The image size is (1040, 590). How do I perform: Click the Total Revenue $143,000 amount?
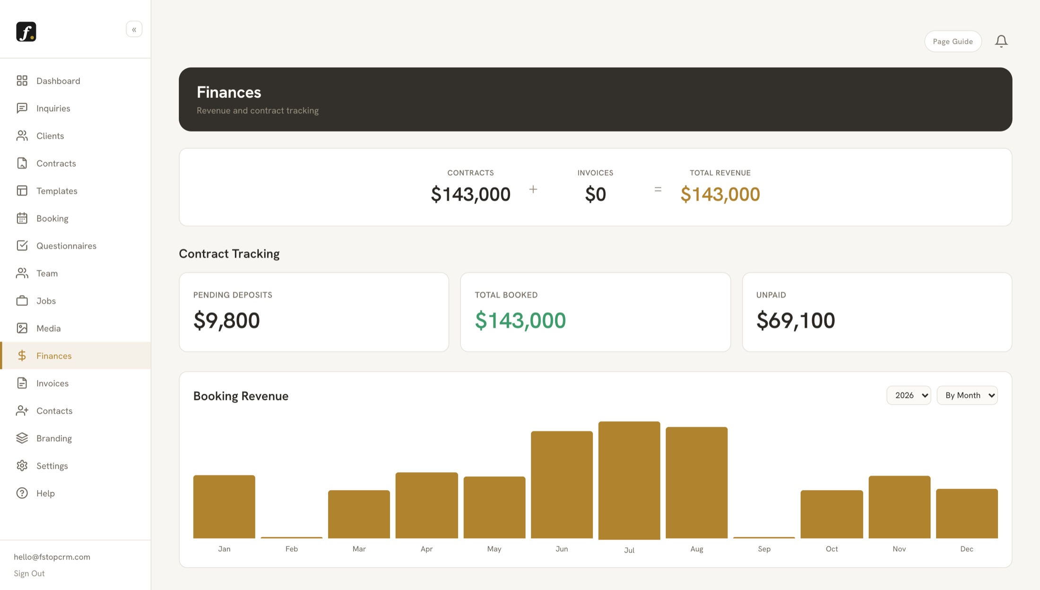[720, 194]
